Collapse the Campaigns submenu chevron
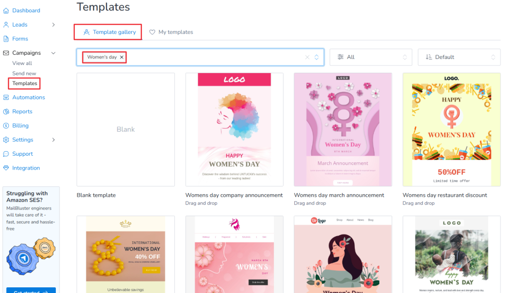The width and height of the screenshot is (525, 293). tap(53, 53)
